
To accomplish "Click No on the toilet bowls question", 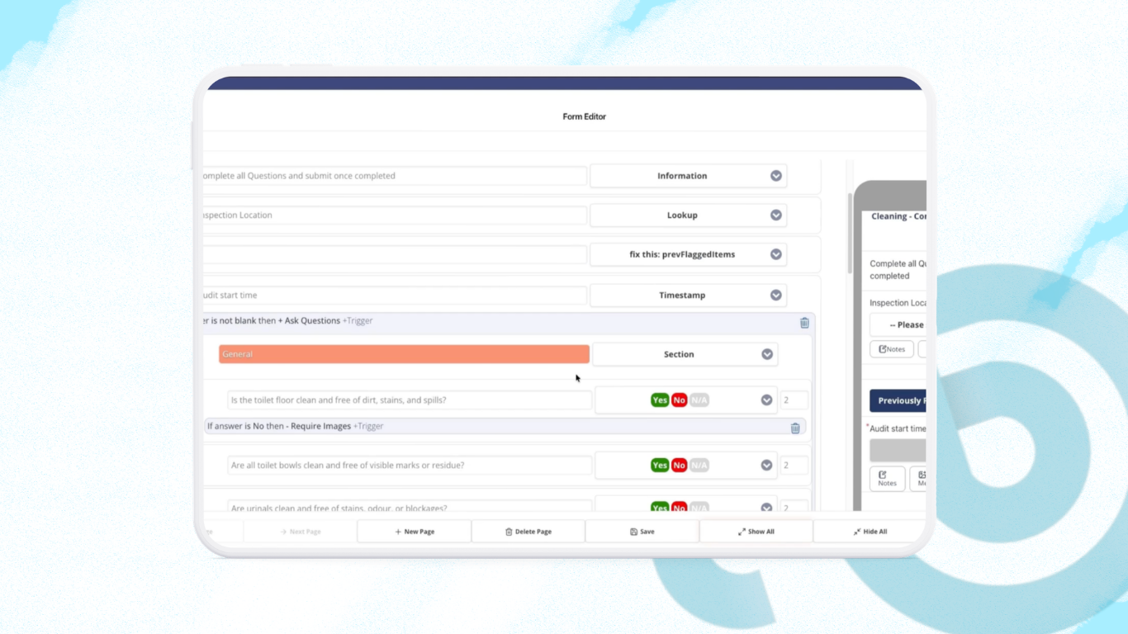I will click(x=679, y=466).
